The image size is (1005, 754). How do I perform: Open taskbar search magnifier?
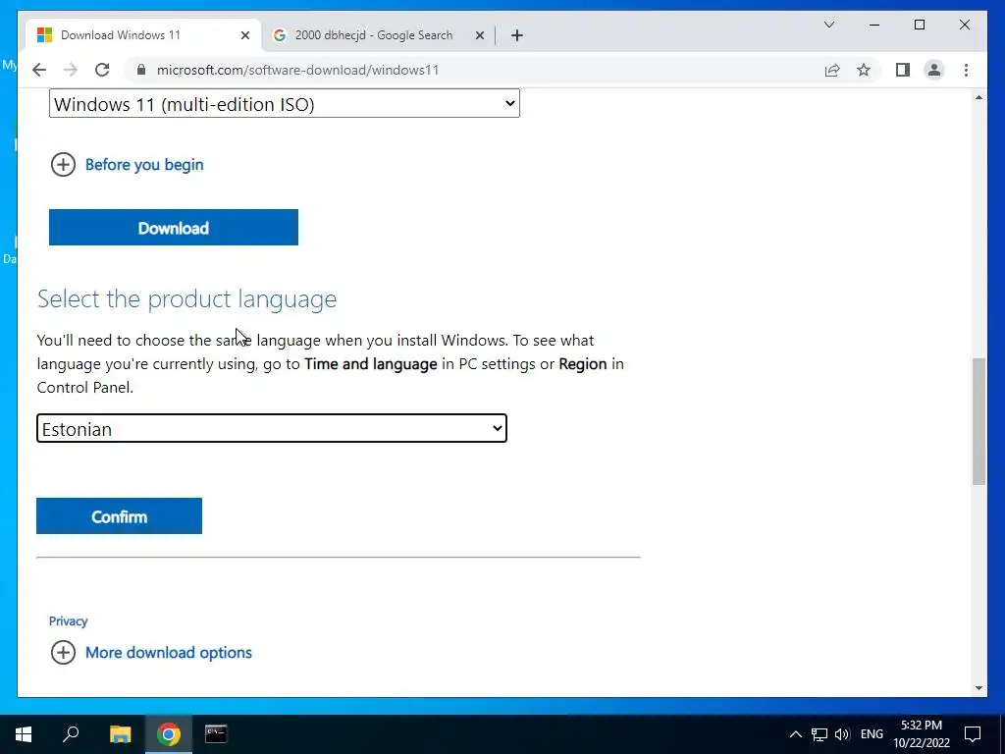coord(71,734)
